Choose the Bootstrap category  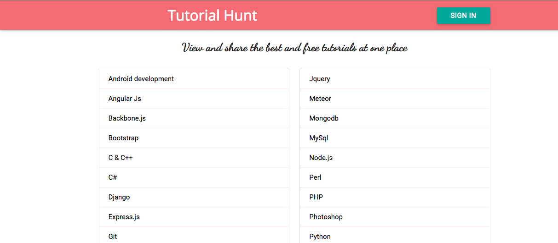pos(194,138)
